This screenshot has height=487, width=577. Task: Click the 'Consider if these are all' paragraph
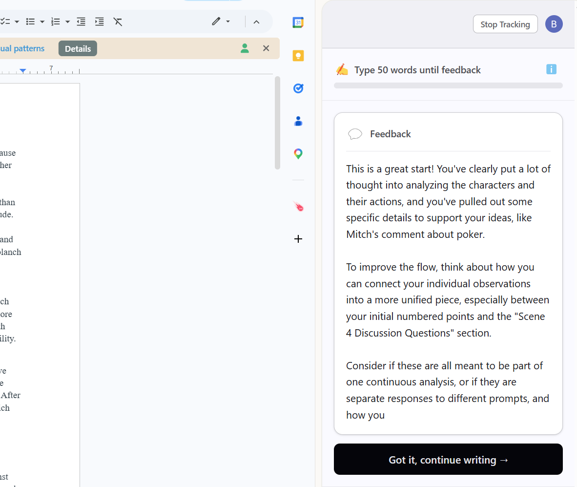[x=448, y=390]
